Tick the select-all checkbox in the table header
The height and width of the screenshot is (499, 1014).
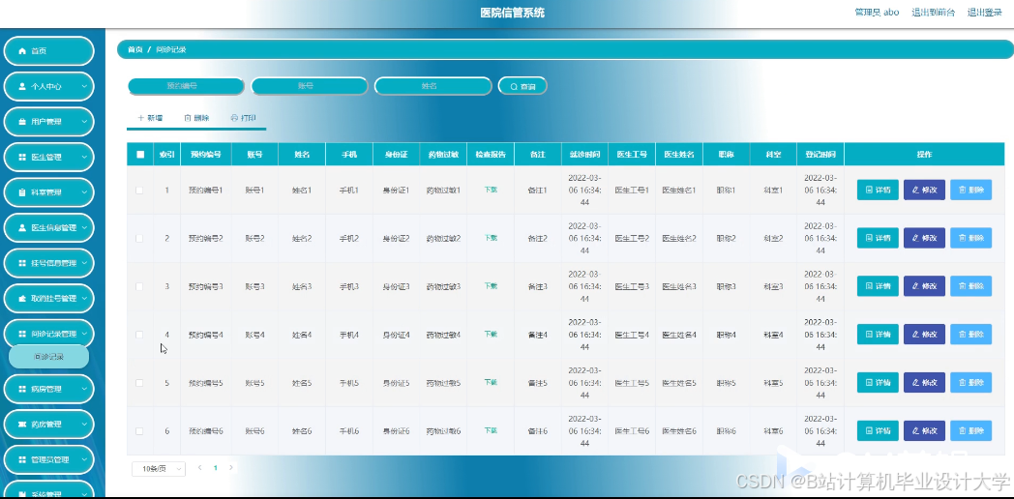click(x=140, y=155)
